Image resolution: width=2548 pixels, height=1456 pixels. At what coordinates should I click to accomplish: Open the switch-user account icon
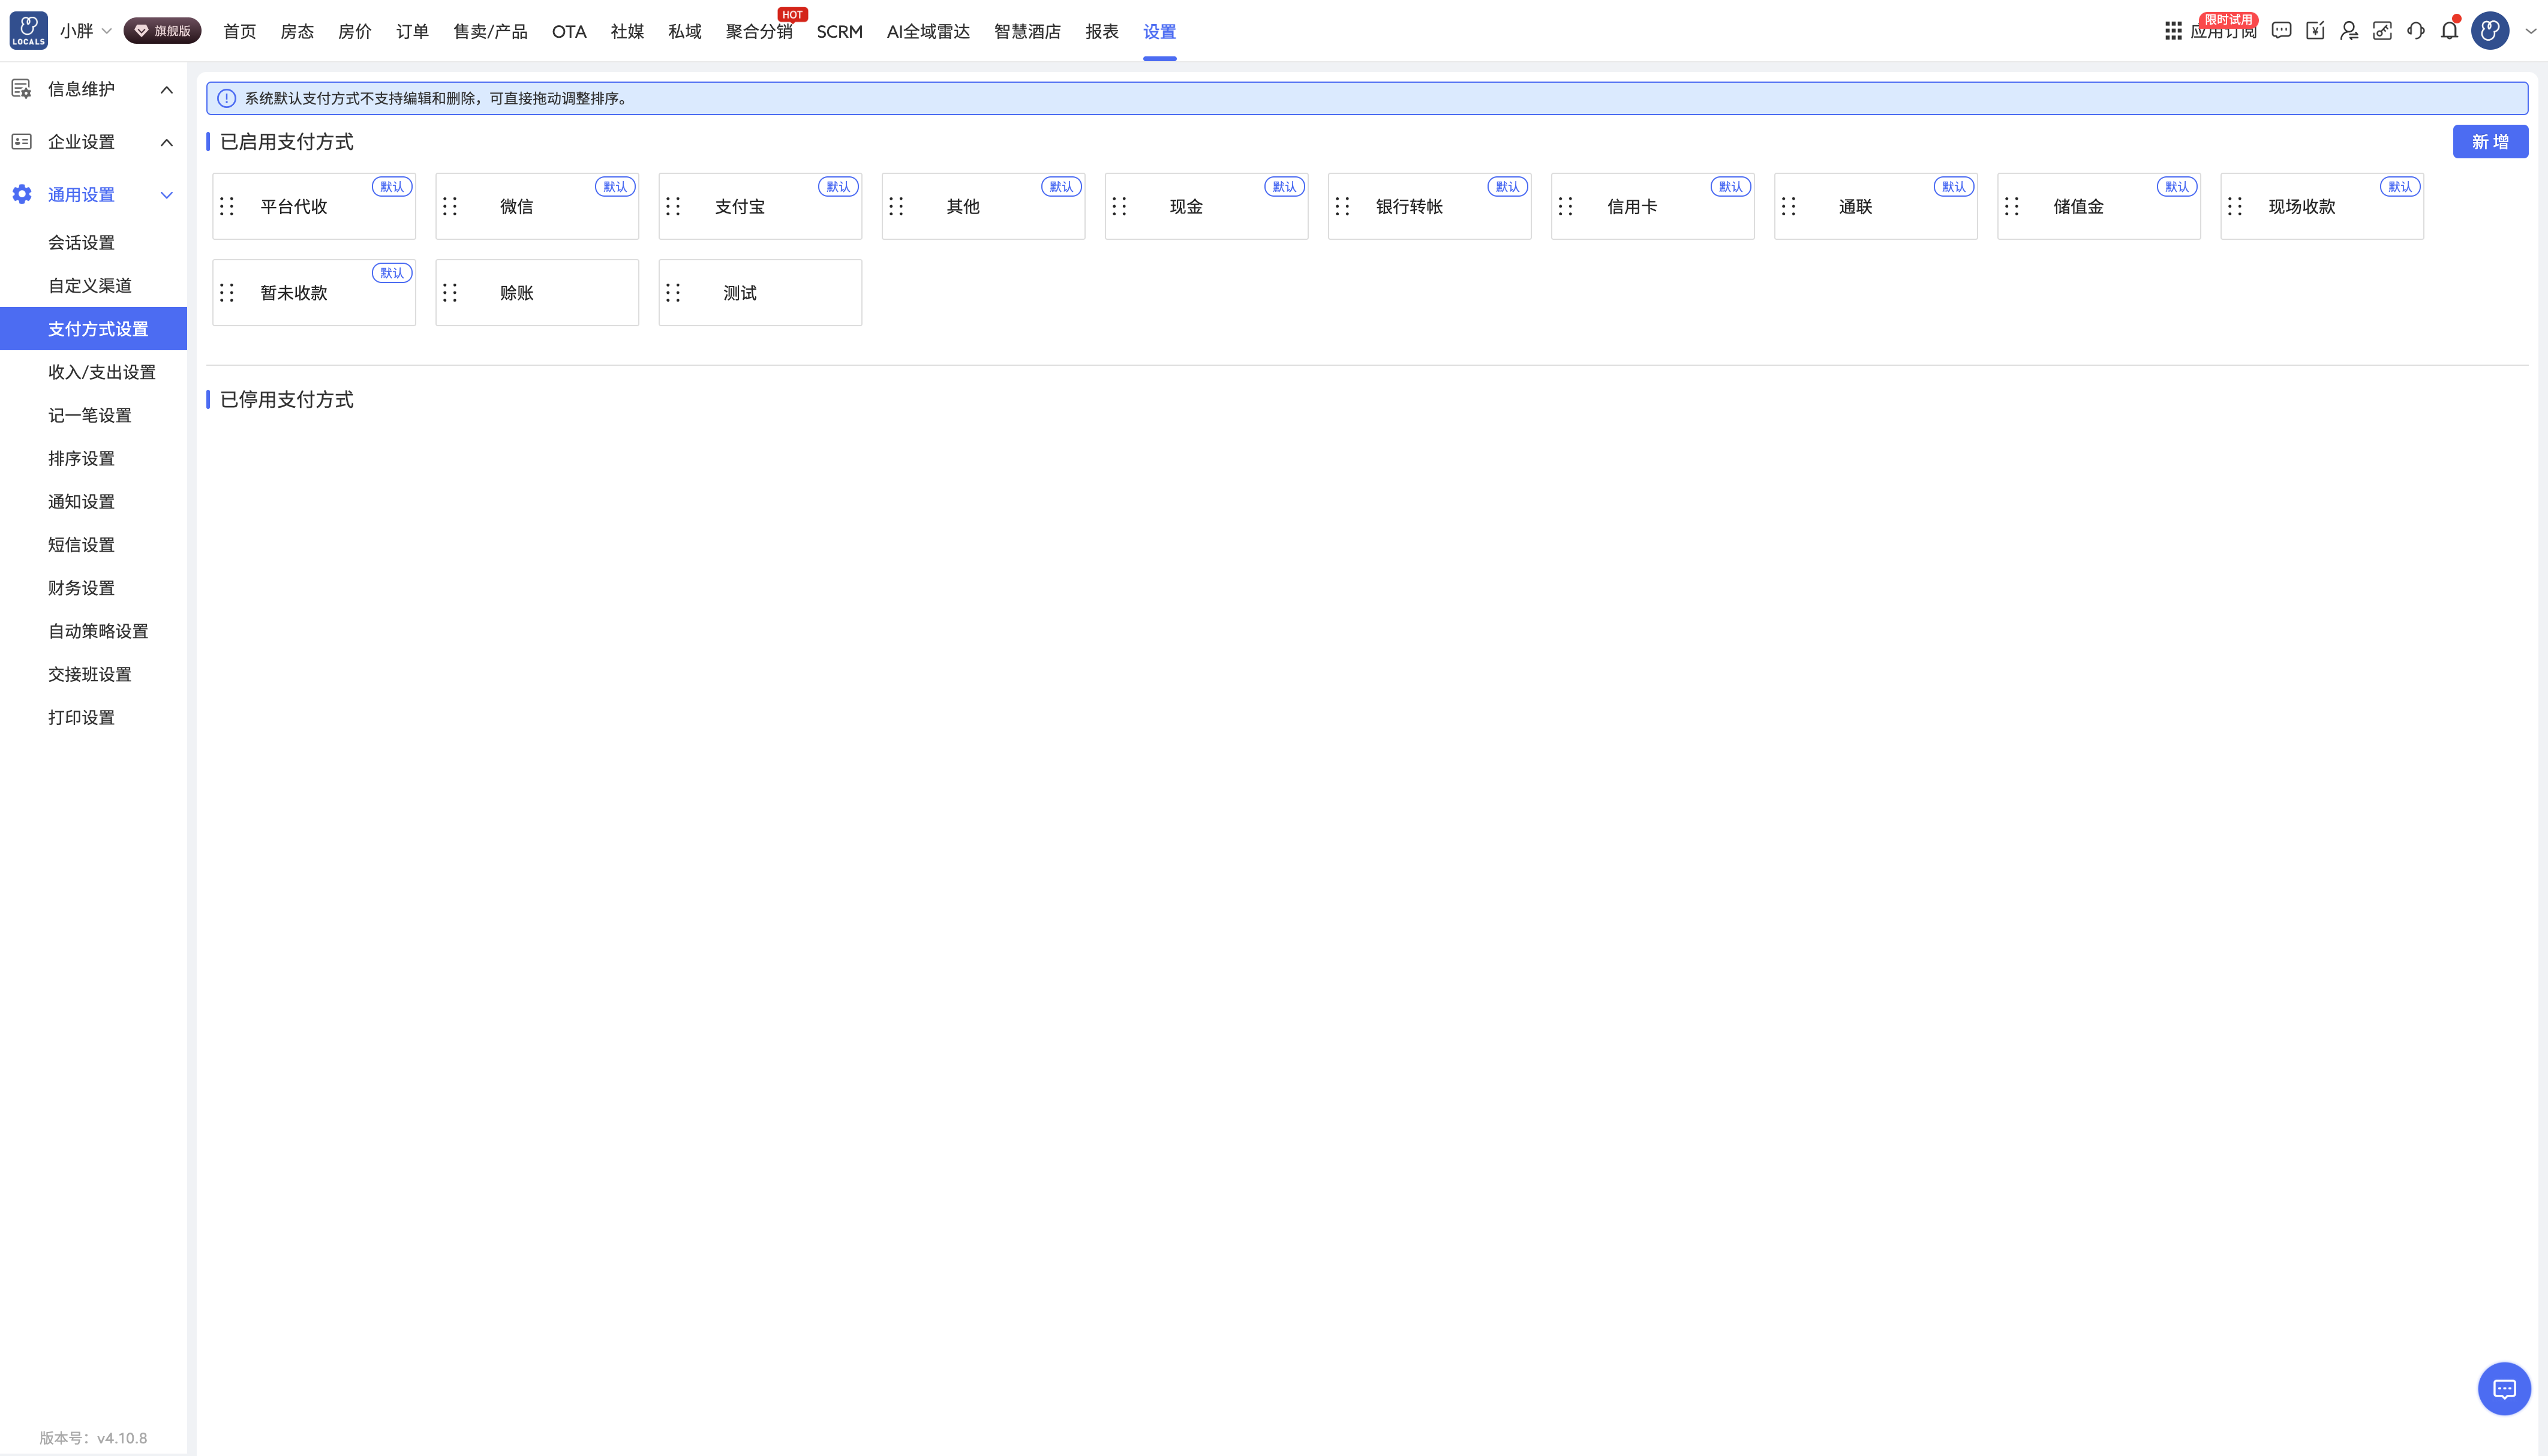2349,31
